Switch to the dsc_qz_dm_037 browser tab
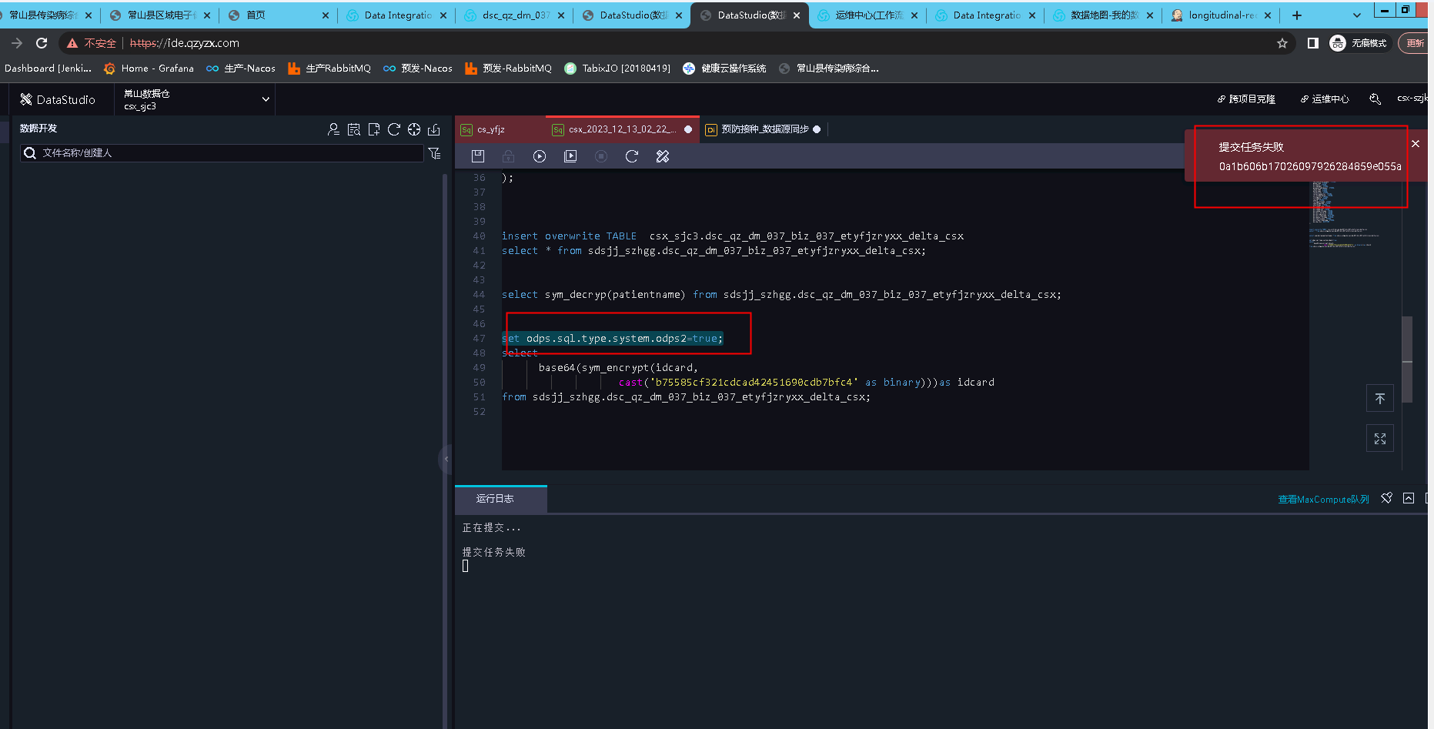The width and height of the screenshot is (1434, 729). (x=514, y=15)
